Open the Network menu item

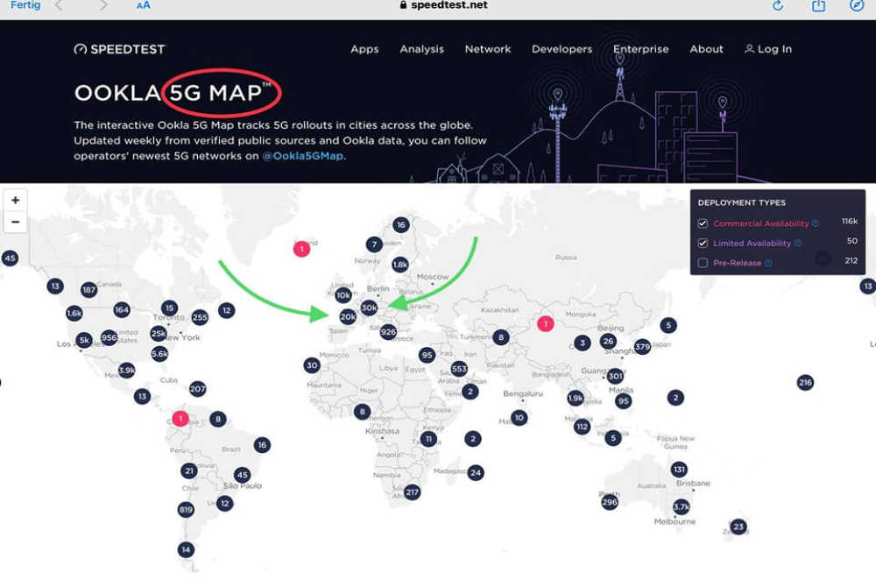(x=488, y=49)
